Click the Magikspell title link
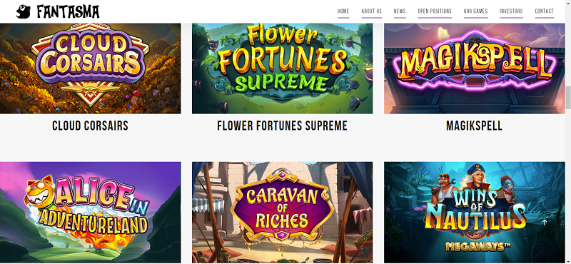571x264 pixels. tap(474, 126)
